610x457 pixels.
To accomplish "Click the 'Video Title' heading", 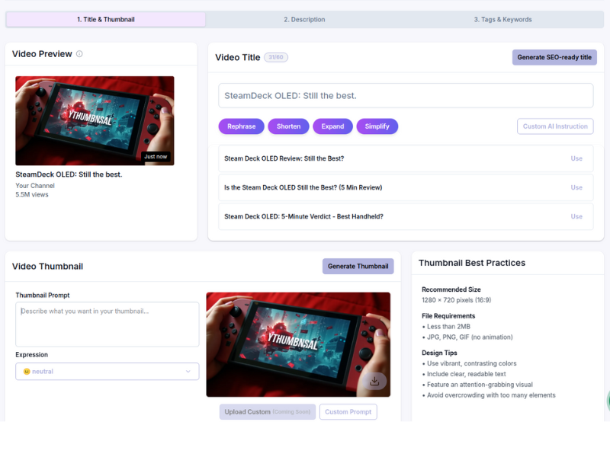I will 238,58.
